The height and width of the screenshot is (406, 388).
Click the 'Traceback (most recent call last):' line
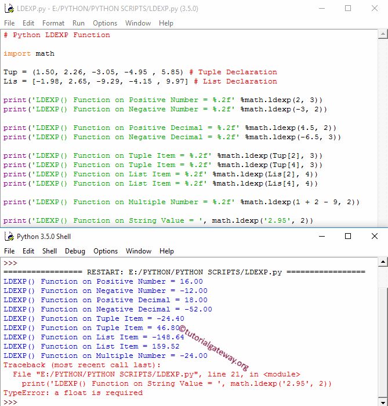pyautogui.click(x=82, y=365)
